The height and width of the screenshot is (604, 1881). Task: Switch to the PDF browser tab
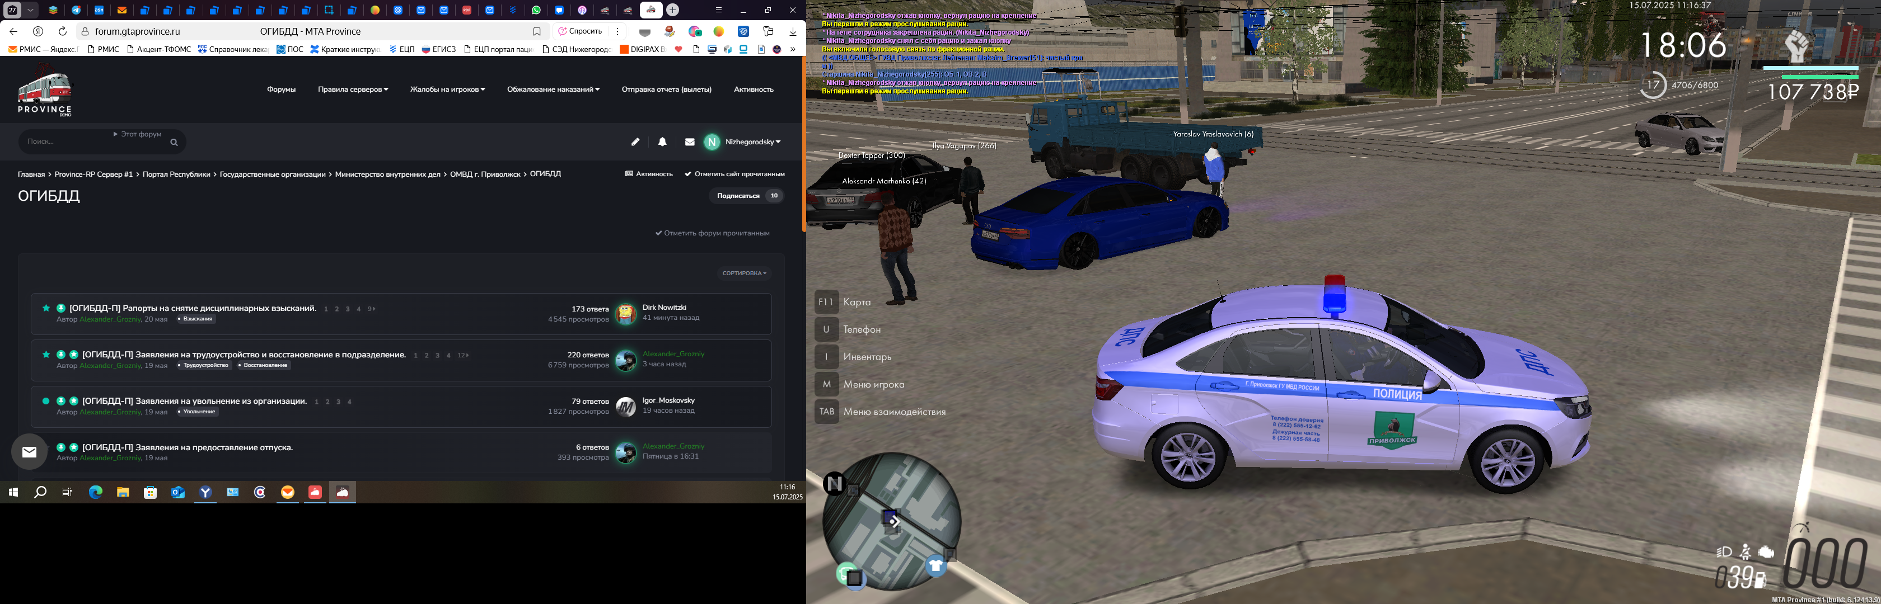point(466,10)
